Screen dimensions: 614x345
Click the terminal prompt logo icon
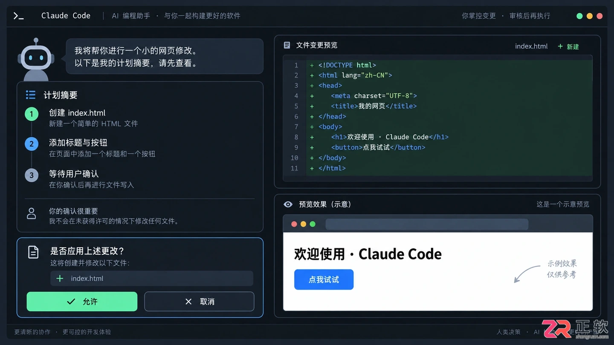click(18, 16)
